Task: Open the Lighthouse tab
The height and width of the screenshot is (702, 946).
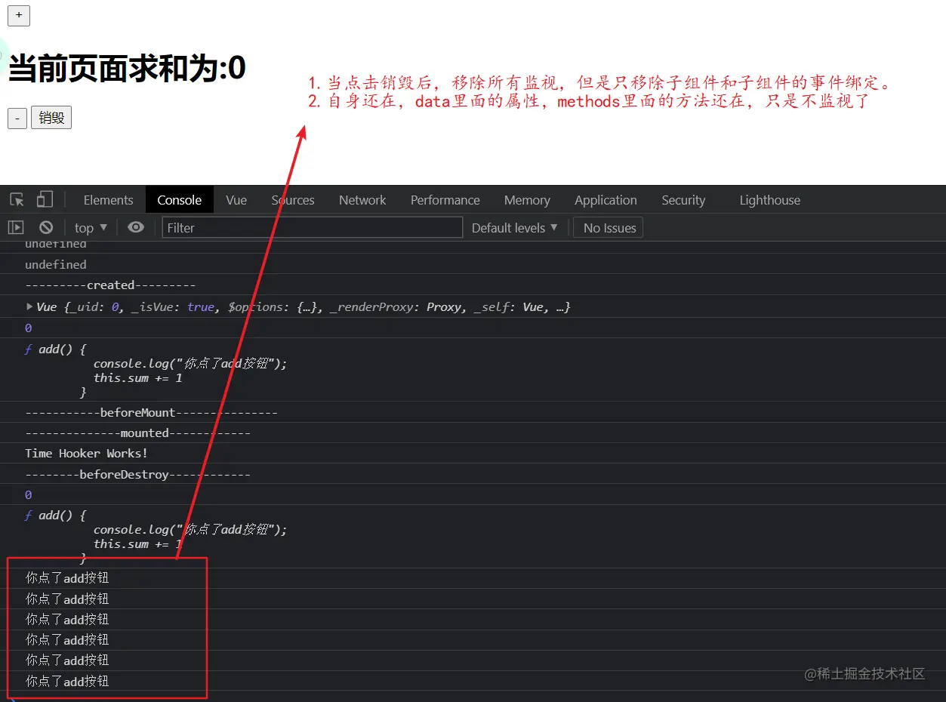Action: tap(770, 200)
